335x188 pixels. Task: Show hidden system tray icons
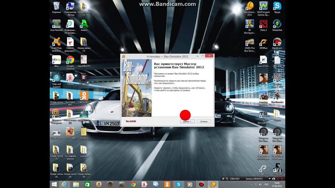[252, 184]
